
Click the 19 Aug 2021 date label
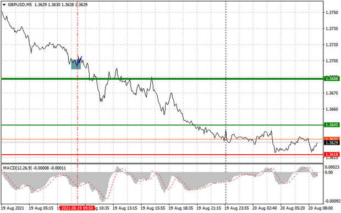(x=13, y=208)
